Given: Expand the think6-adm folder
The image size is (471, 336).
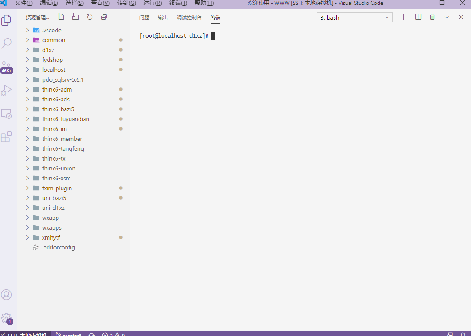Looking at the screenshot, I should click(27, 89).
